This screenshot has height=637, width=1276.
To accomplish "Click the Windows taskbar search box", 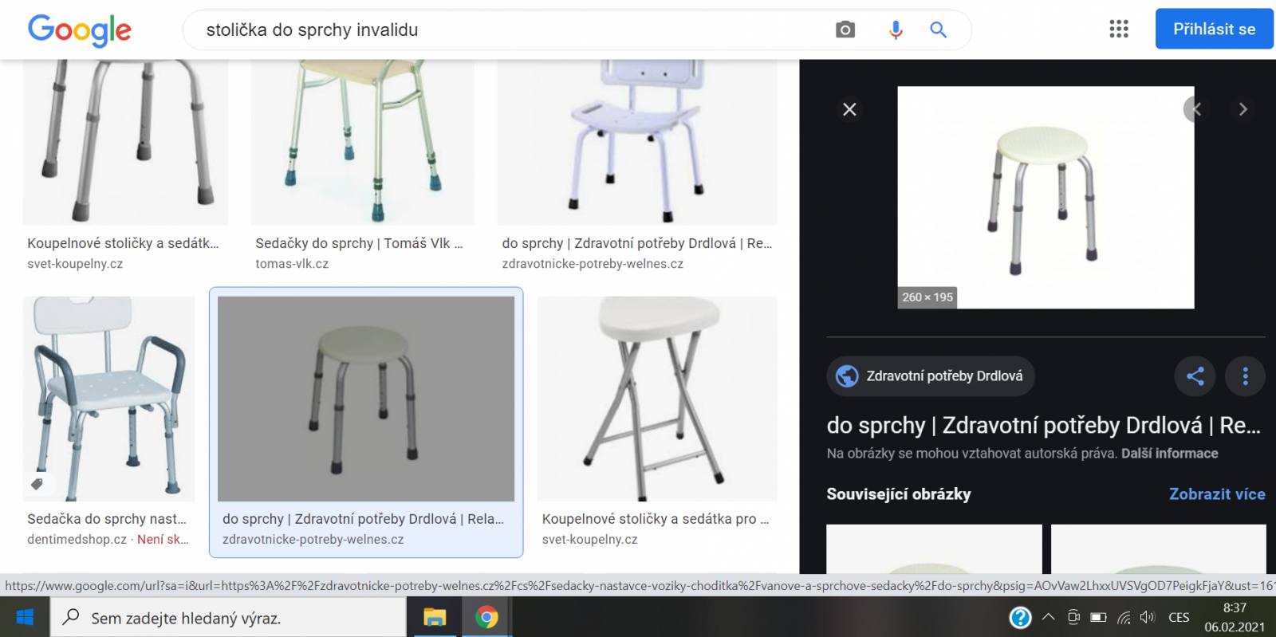I will point(228,617).
